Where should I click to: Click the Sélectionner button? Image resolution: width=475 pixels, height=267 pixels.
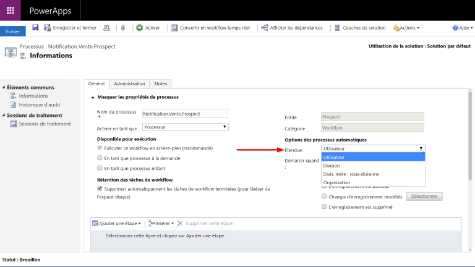(x=424, y=196)
